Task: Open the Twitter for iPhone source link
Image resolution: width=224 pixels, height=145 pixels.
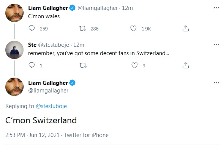Action: click(x=86, y=135)
